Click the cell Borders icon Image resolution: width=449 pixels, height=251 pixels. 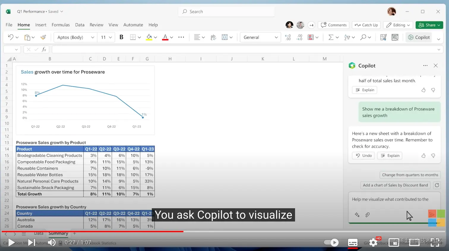coord(133,37)
